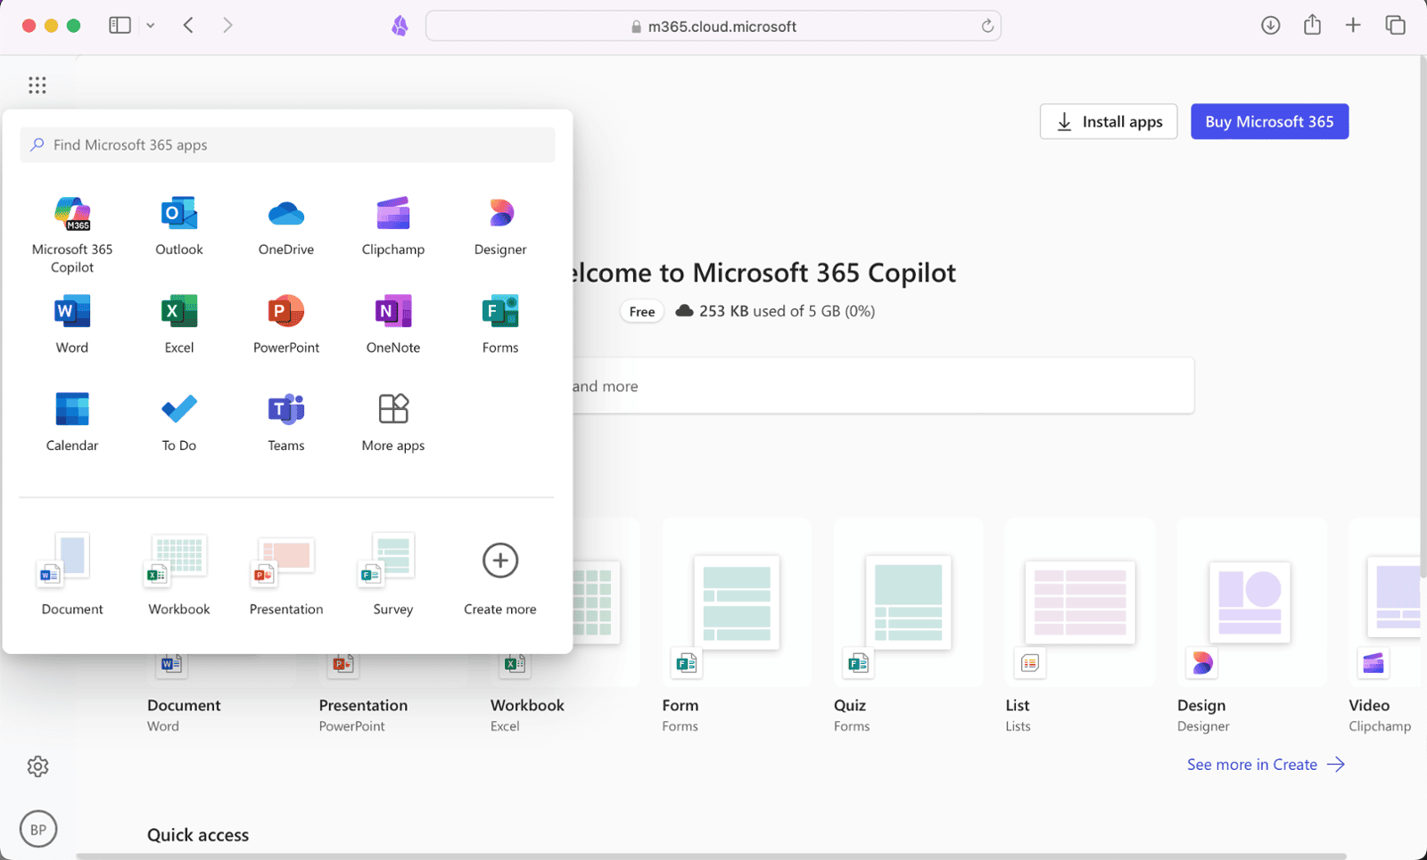Create a new Design card
This screenshot has width=1427, height=860.
tap(1251, 626)
